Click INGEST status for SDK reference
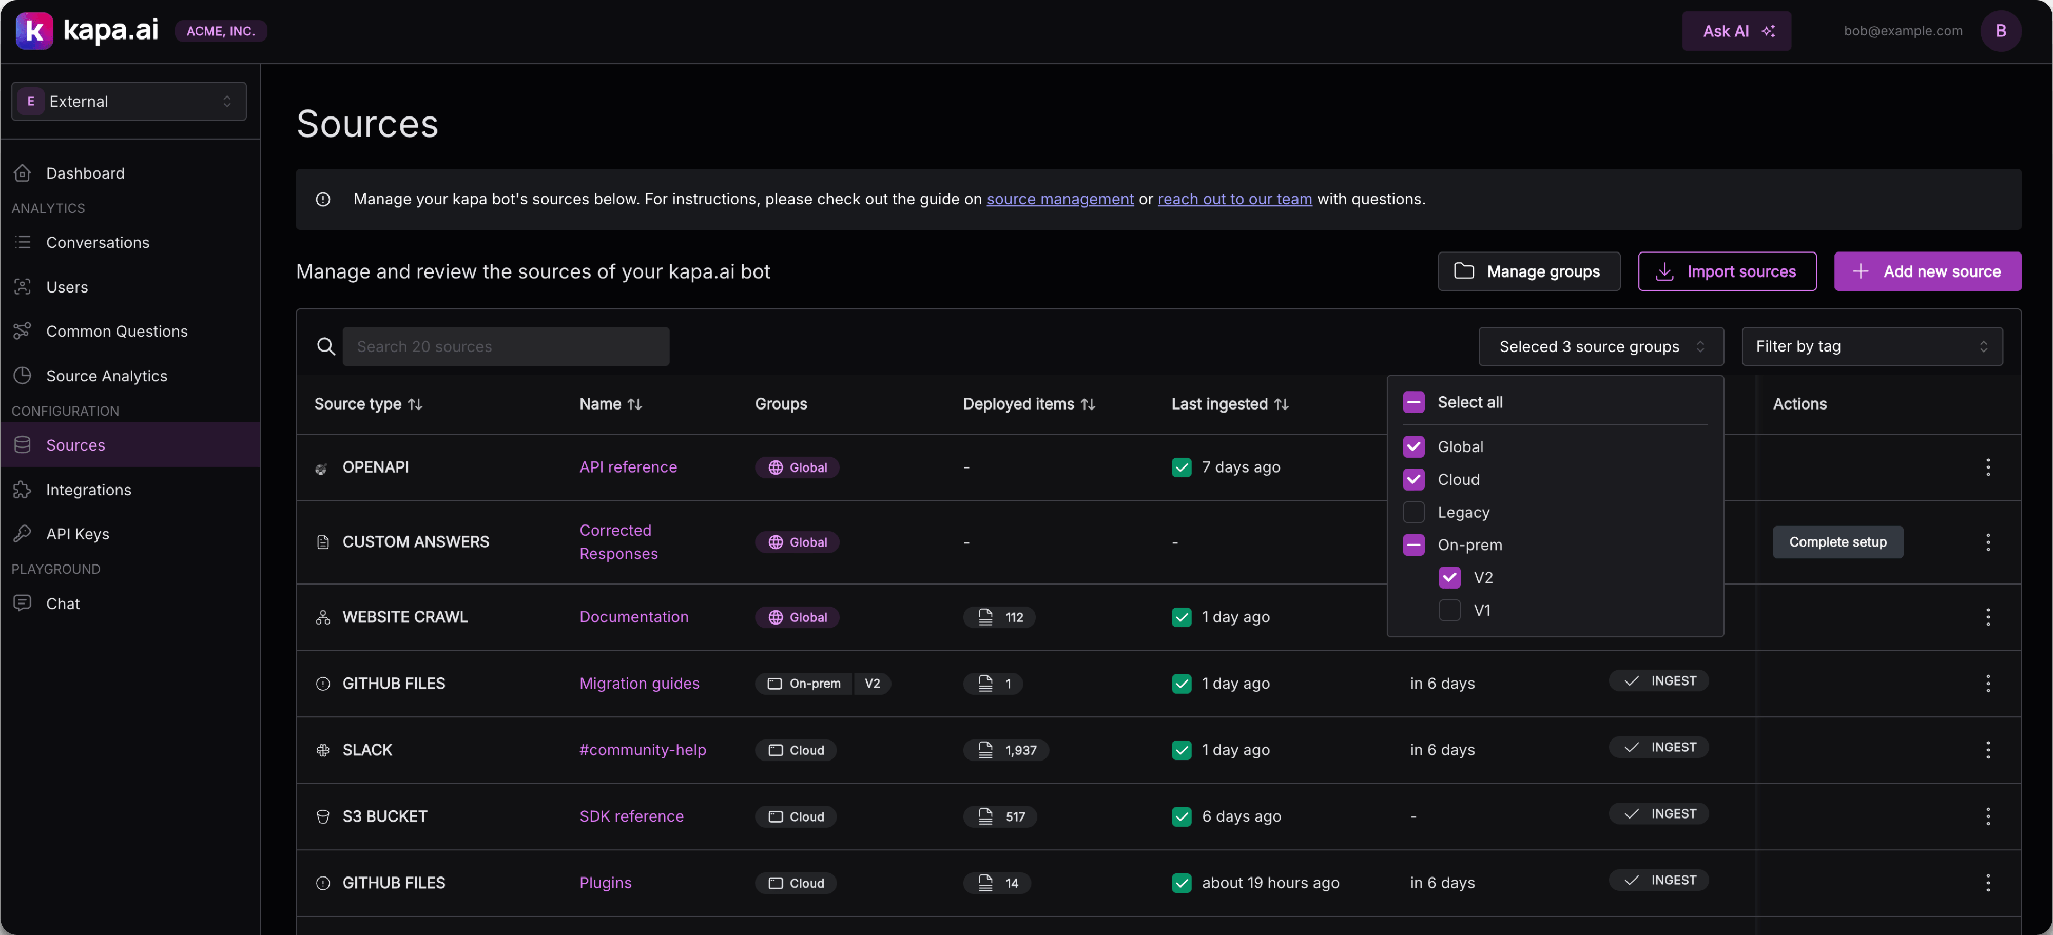 (x=1658, y=813)
